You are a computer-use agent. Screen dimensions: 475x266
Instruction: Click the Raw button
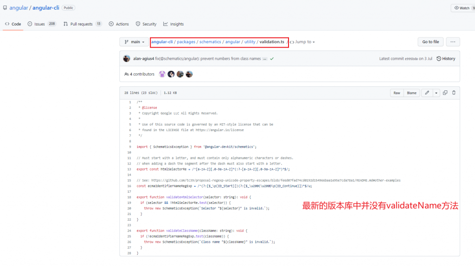(x=397, y=93)
